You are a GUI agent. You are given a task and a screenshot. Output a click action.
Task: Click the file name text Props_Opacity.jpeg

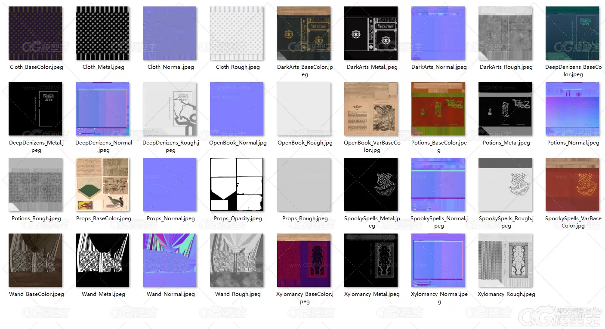(238, 218)
